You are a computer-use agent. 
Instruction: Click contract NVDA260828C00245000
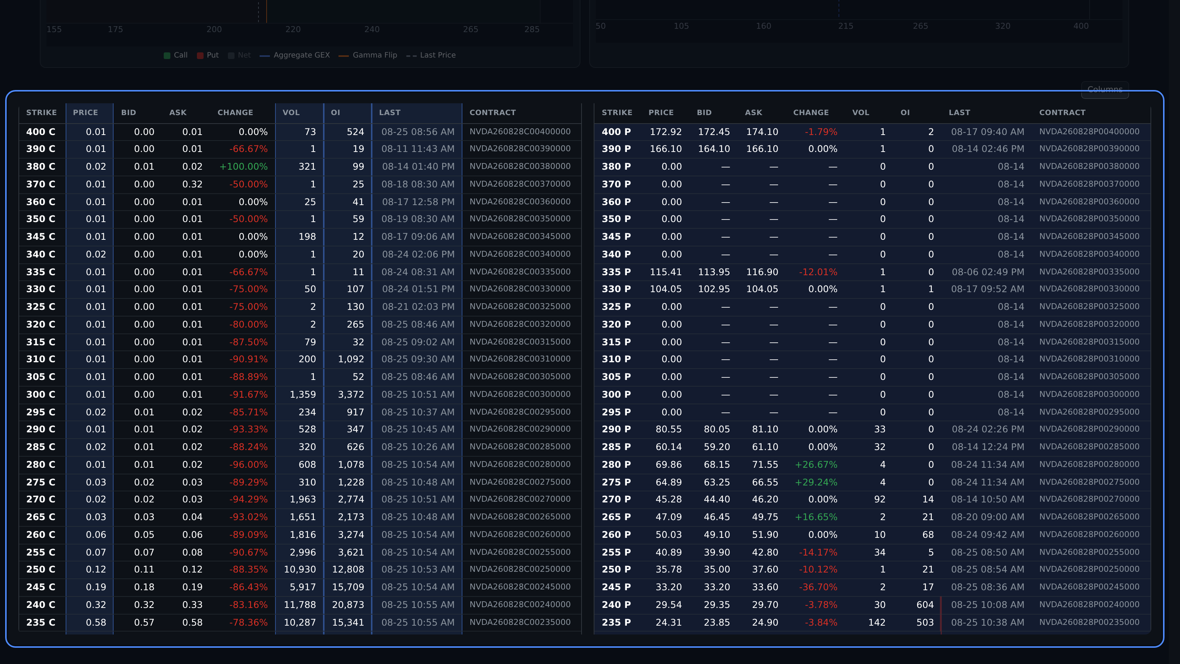pyautogui.click(x=520, y=587)
